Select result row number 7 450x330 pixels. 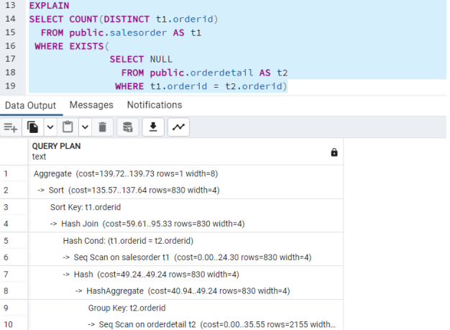(14, 275)
